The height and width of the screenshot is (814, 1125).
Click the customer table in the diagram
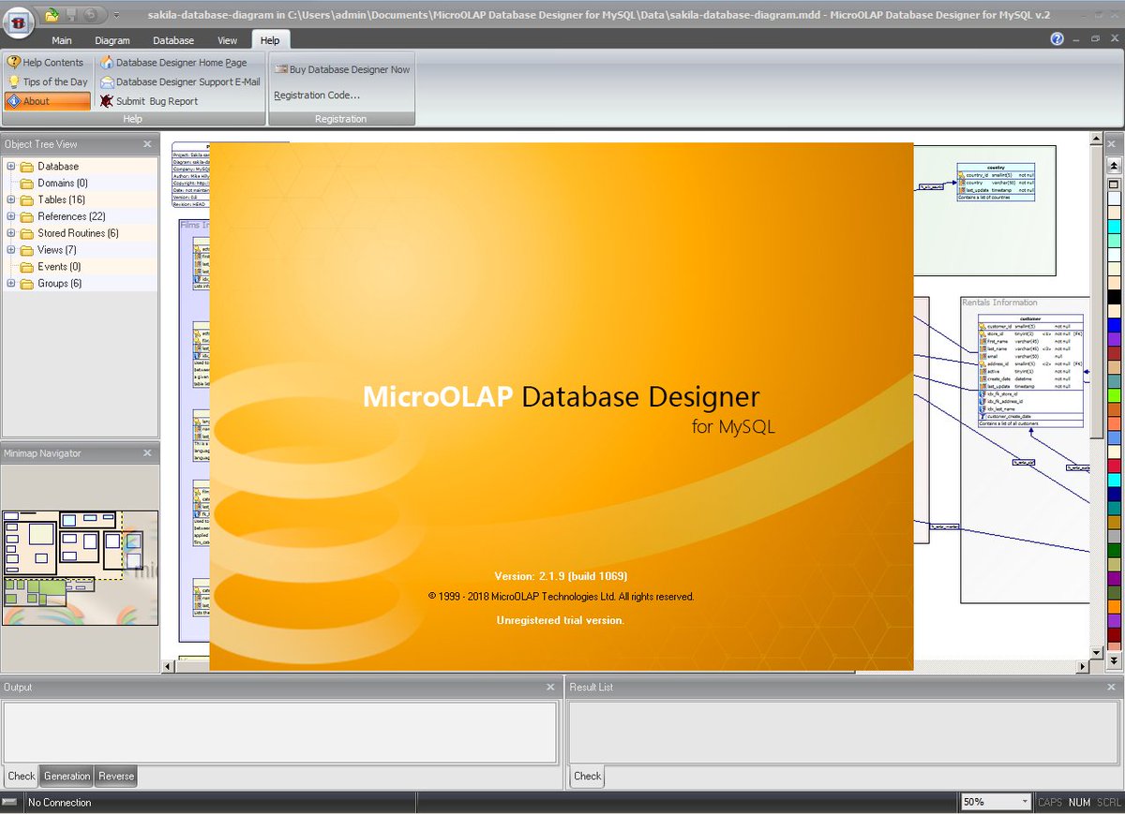(x=1030, y=371)
